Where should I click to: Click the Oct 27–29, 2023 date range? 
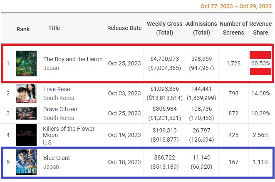[236, 6]
